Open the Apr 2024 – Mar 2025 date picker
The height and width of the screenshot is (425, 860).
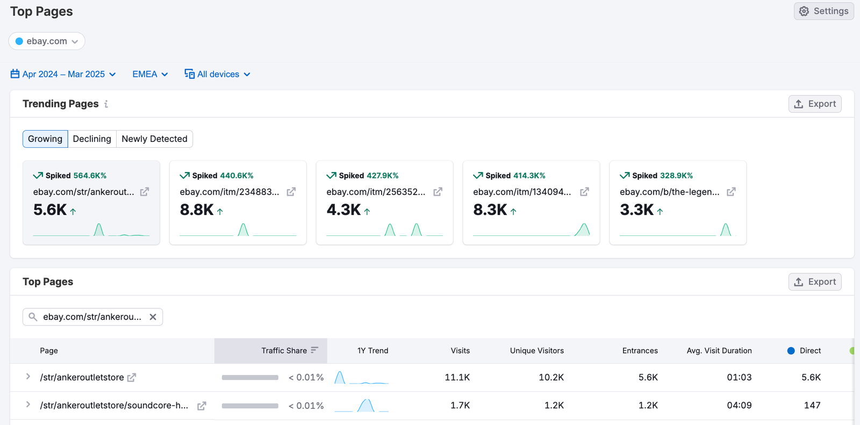click(x=63, y=74)
